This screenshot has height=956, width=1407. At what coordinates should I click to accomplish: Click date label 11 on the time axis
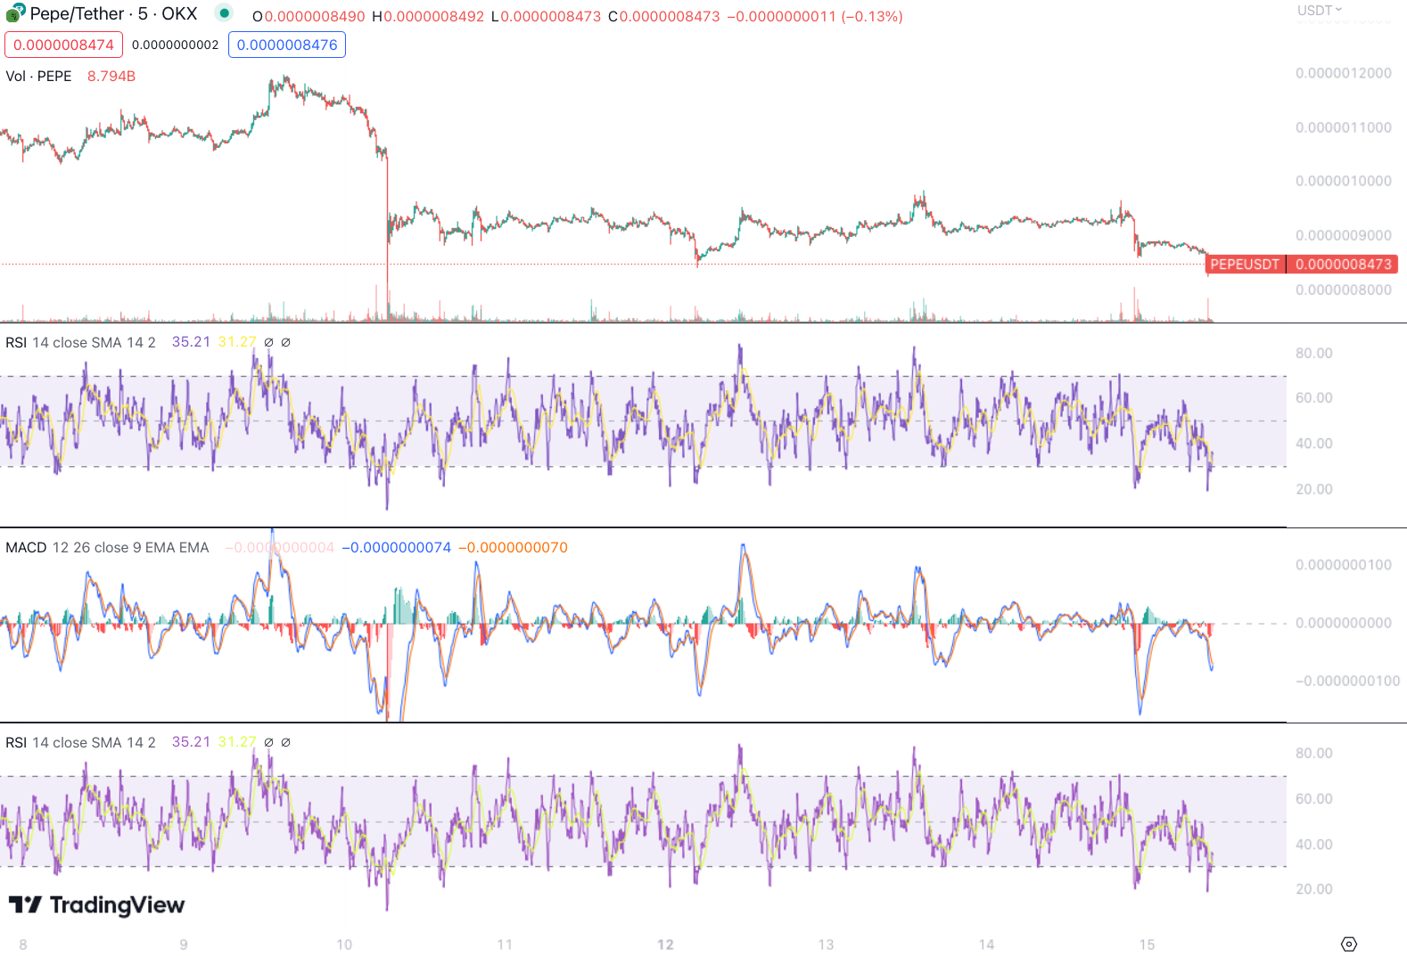(505, 944)
